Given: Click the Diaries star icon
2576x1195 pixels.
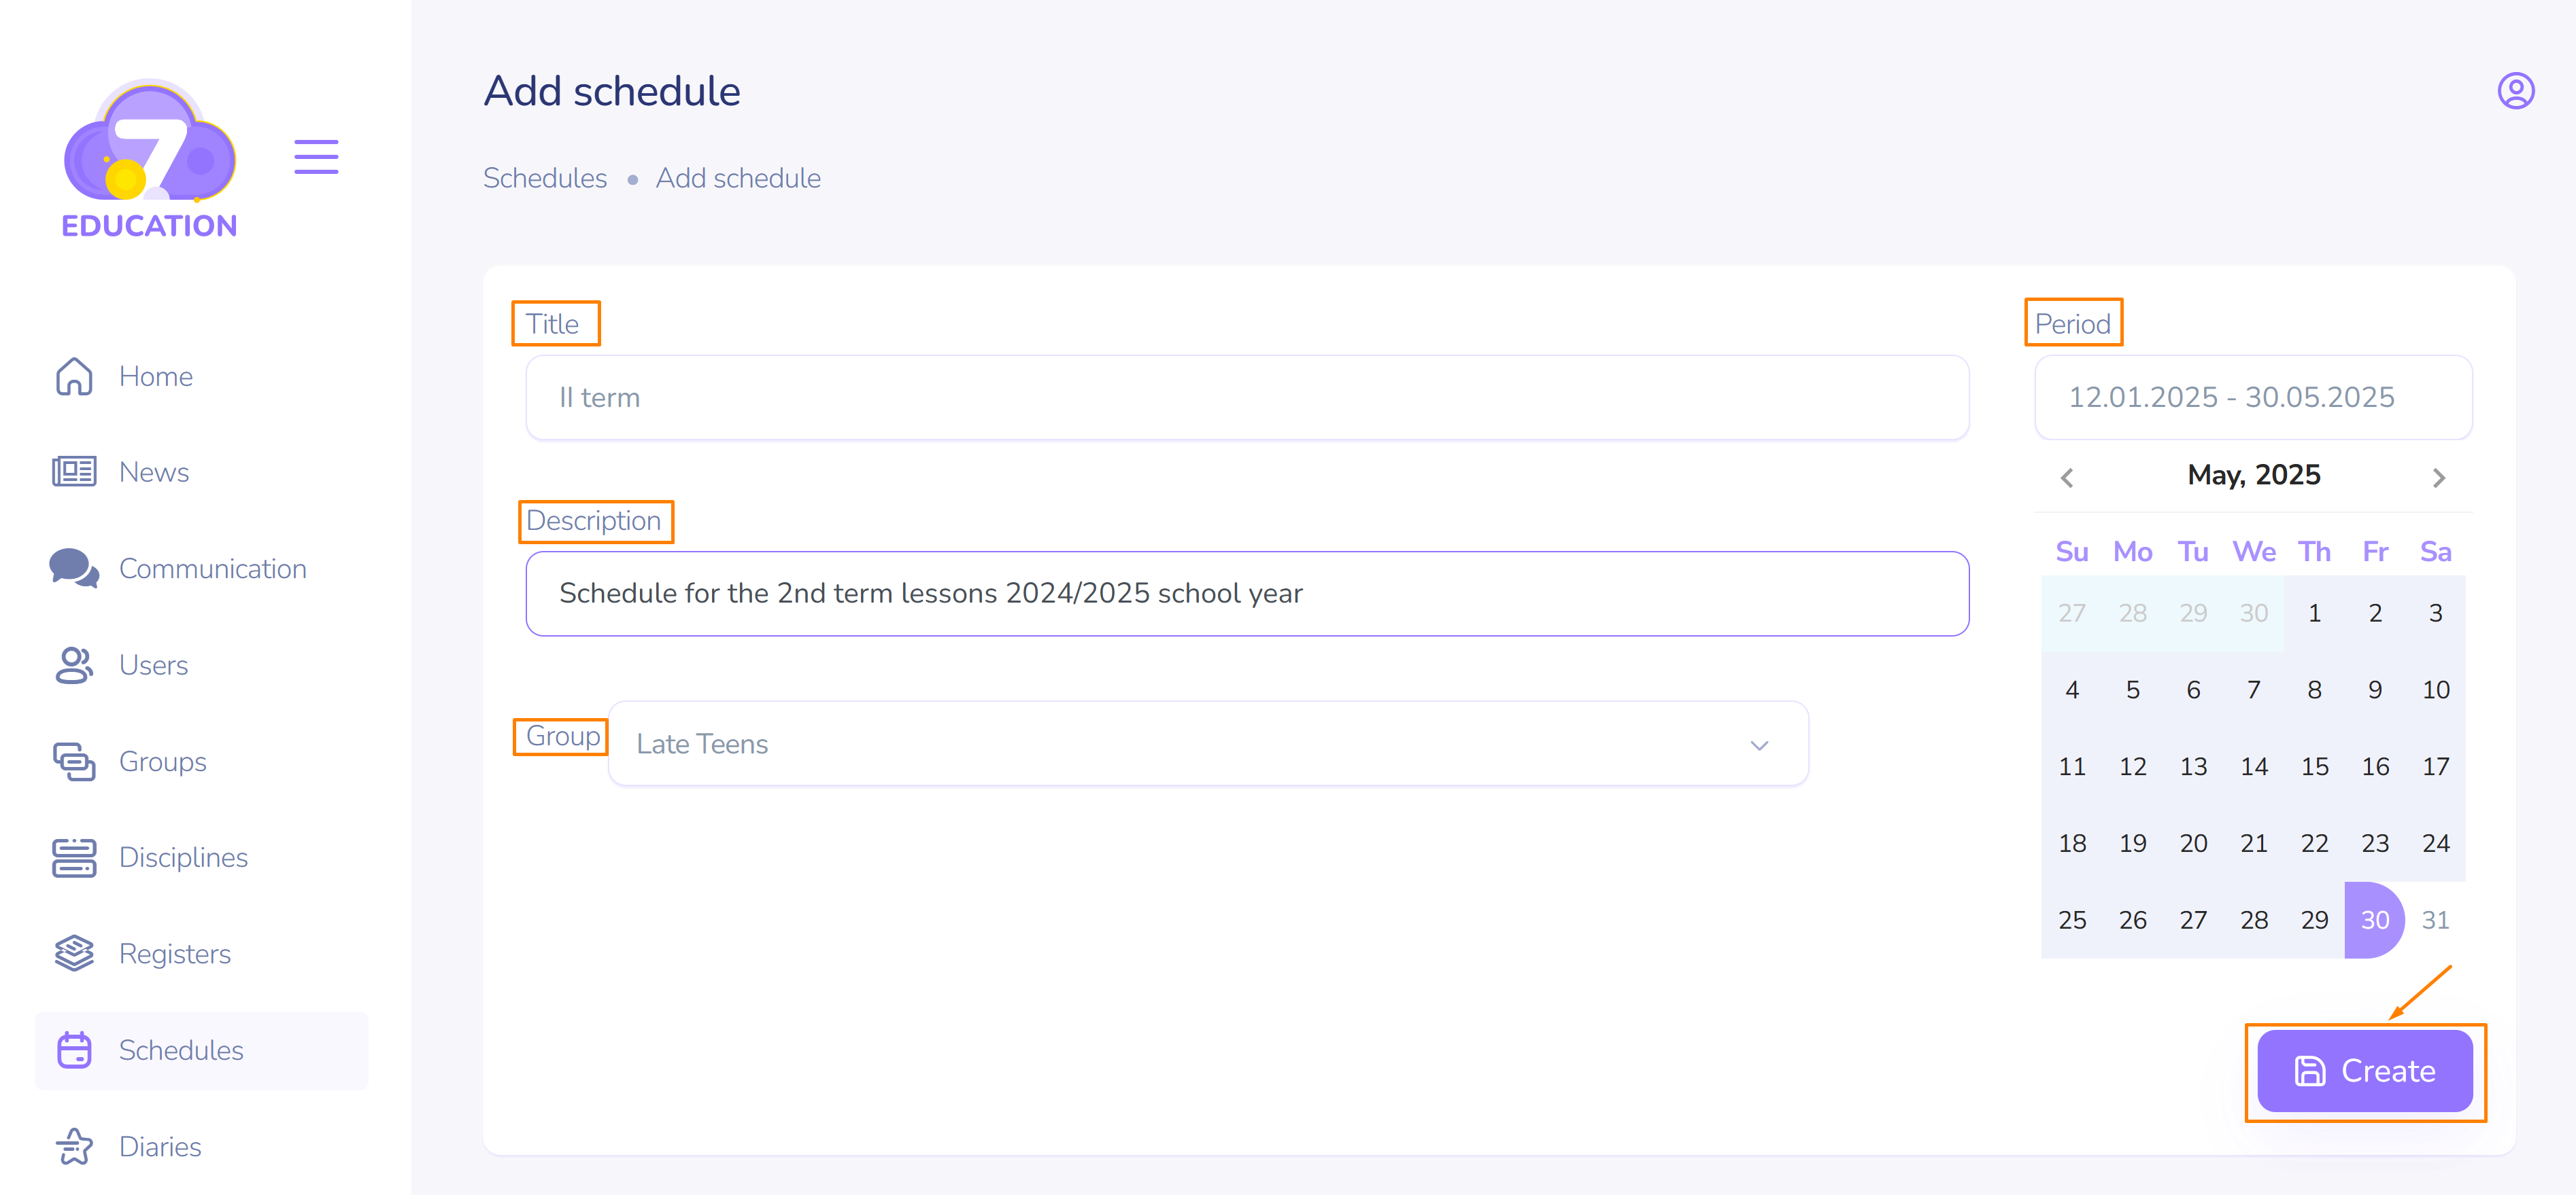Looking at the screenshot, I should (74, 1146).
